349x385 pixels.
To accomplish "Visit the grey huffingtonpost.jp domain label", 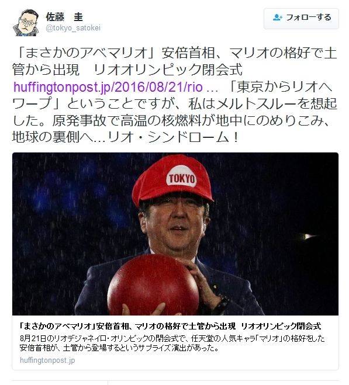I will coord(47,360).
